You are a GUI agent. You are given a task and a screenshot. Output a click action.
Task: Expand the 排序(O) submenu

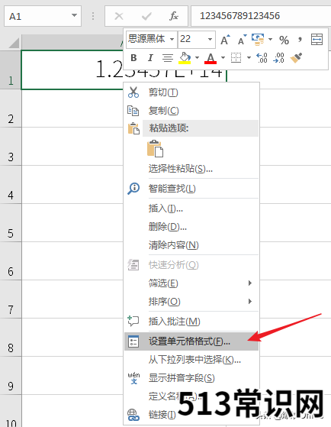(x=191, y=302)
